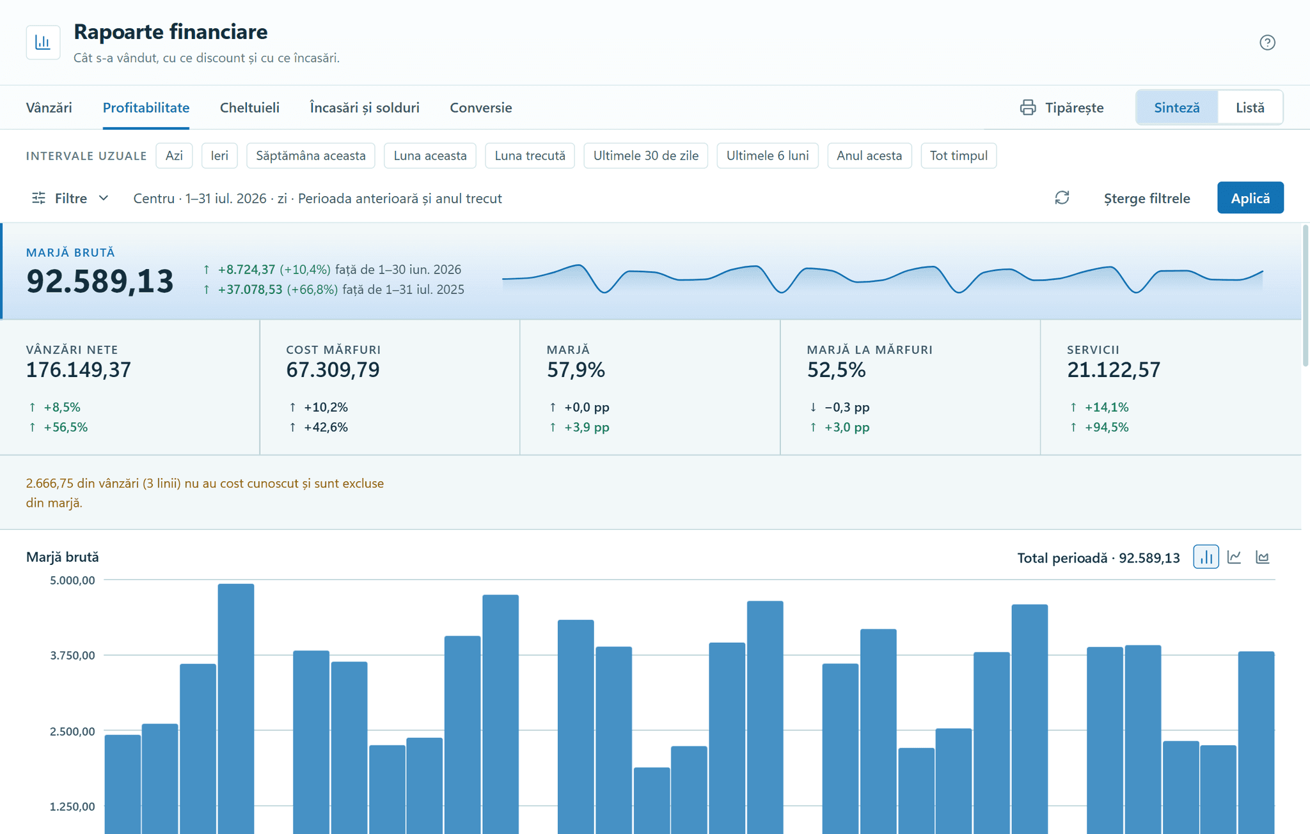Choose the Ultimele 30 de zile interval
Image resolution: width=1310 pixels, height=834 pixels.
(645, 155)
